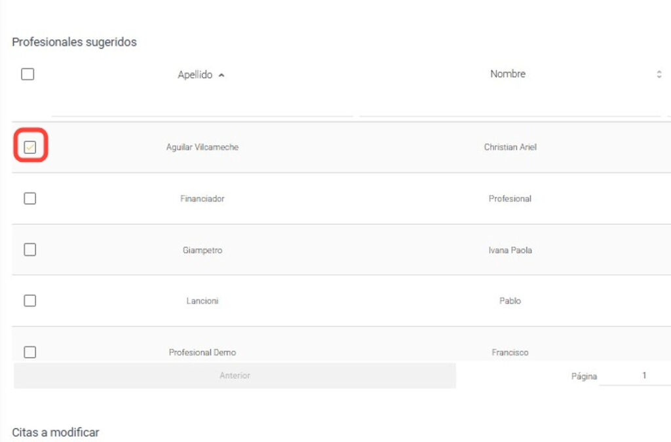Uncheck the Aguilar Vilcameche row checkbox

click(29, 147)
